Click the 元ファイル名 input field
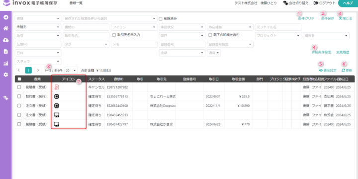 278,27
